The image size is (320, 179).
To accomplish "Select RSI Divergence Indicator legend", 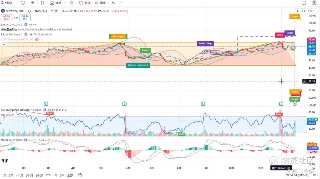I will click(x=21, y=110).
